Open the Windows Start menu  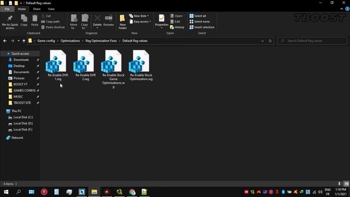tap(6, 192)
